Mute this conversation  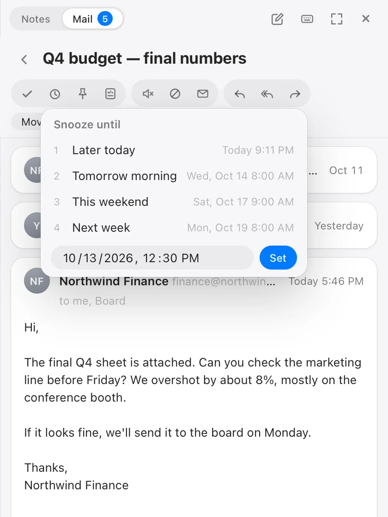148,94
